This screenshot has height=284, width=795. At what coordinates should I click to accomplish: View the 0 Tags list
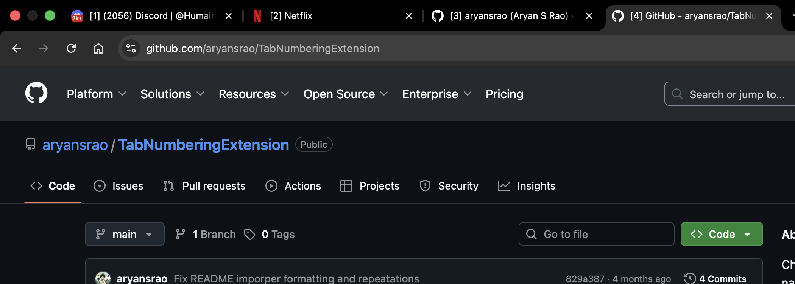pos(270,234)
